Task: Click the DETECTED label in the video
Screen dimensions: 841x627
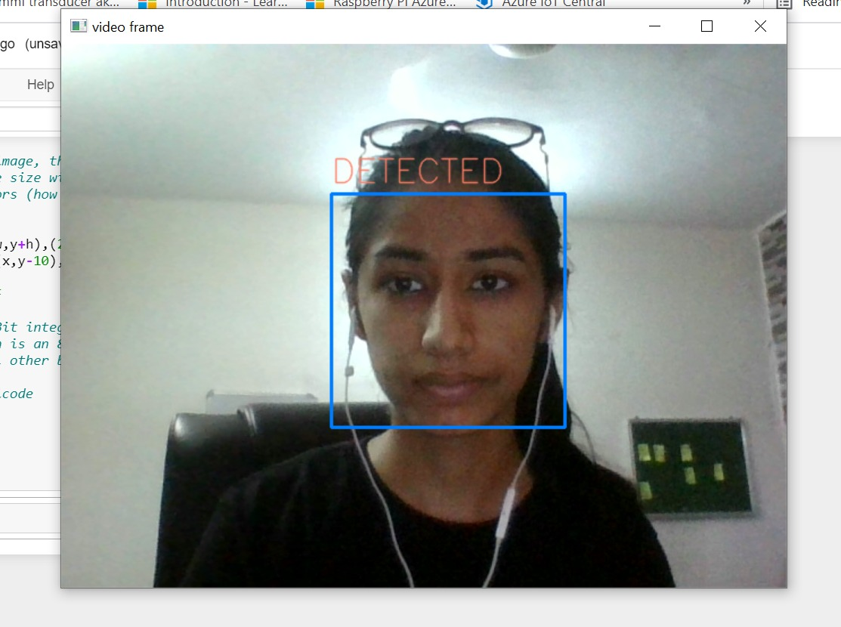Action: 418,171
